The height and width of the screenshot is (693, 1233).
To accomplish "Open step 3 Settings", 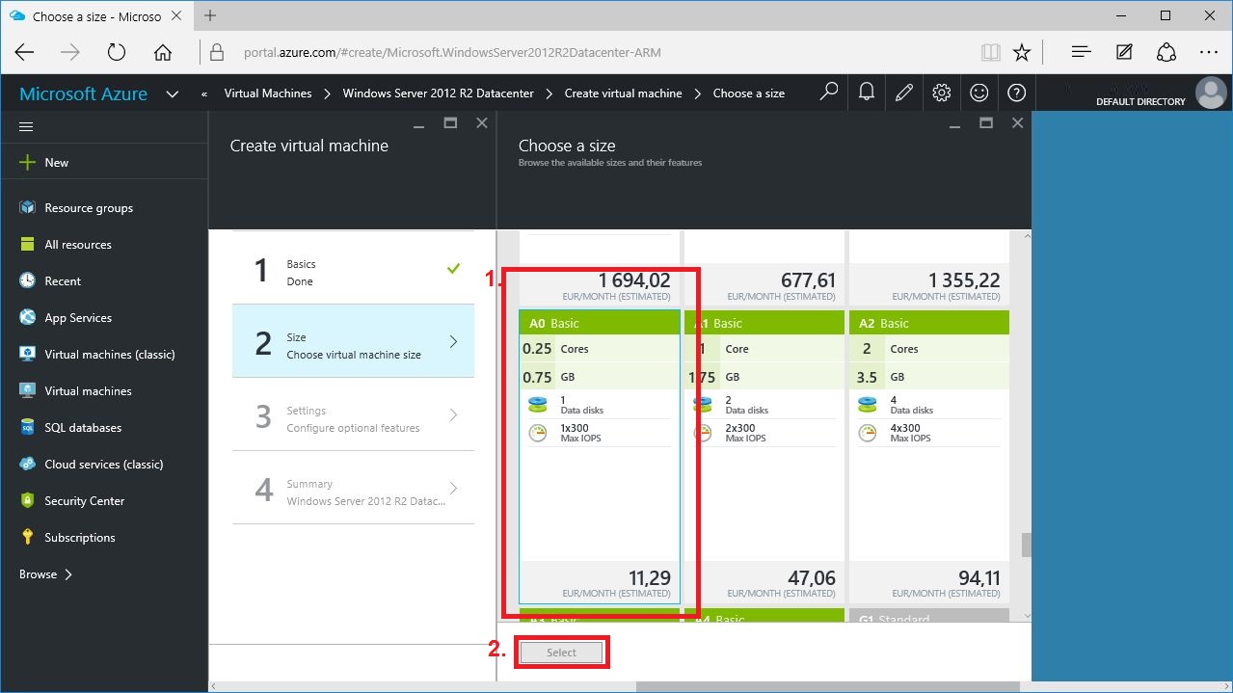I will pyautogui.click(x=353, y=414).
